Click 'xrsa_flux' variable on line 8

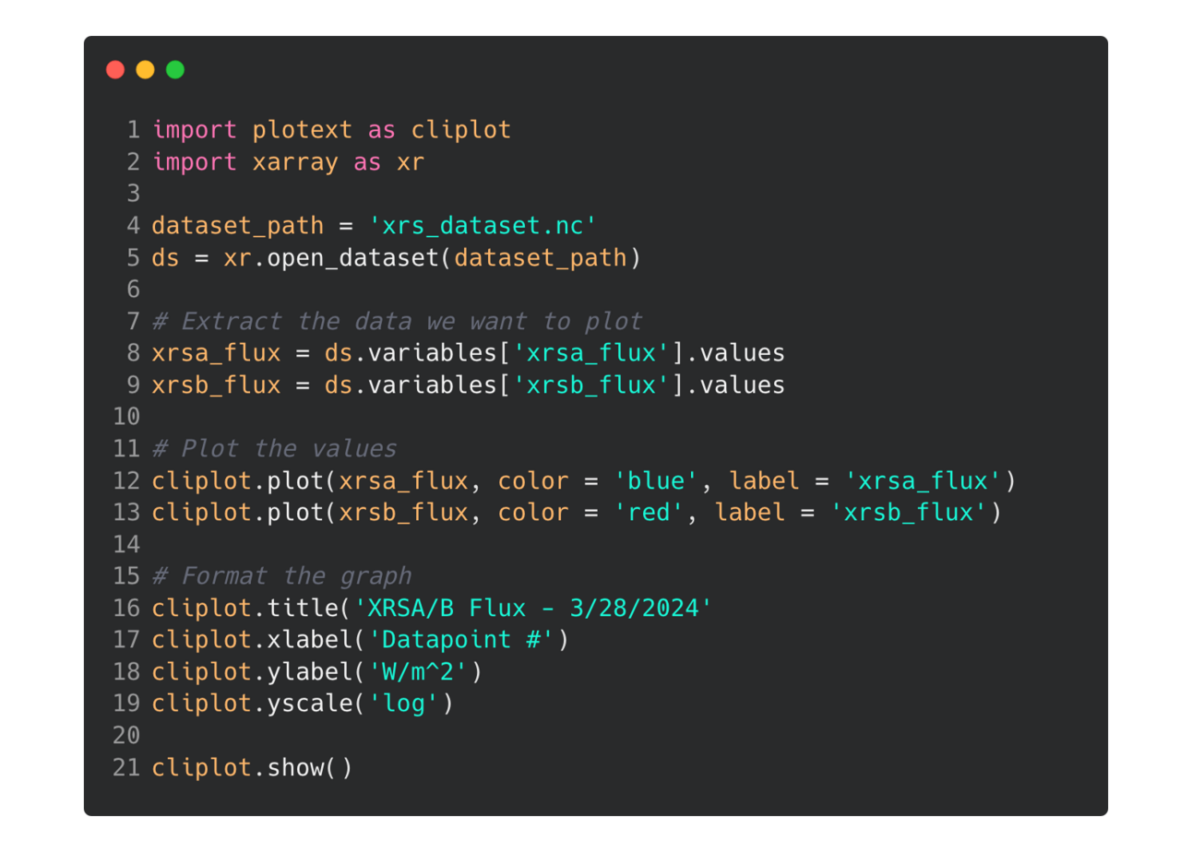click(216, 353)
